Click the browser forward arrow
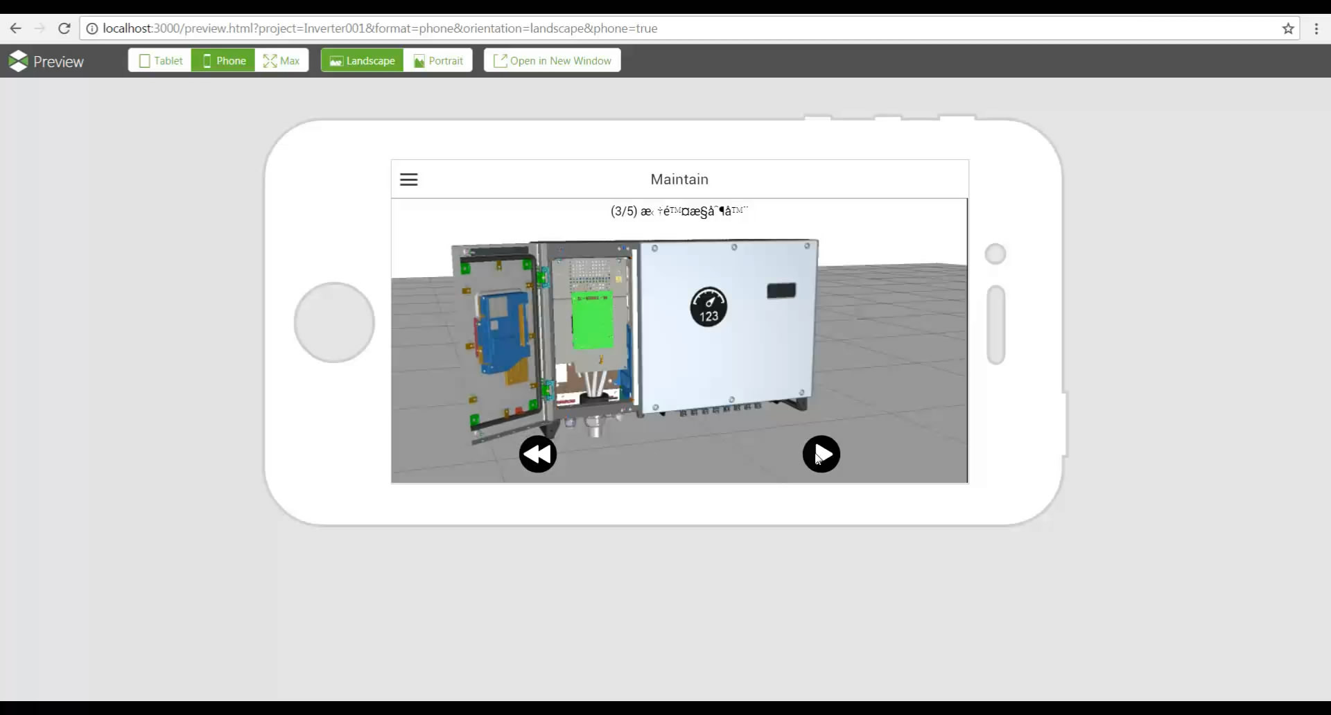Screen dimensions: 1331x715 pyautogui.click(x=40, y=28)
